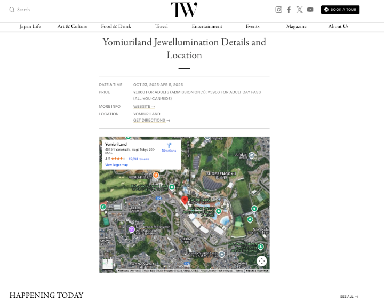Open the YouTube social icon
This screenshot has height=301, width=384.
[310, 10]
